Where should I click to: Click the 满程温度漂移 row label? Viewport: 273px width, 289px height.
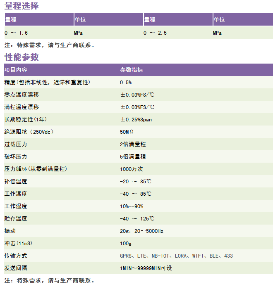click(22, 107)
